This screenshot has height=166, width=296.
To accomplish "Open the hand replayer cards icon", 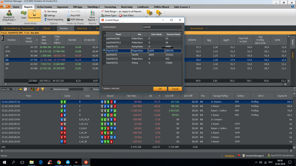I will 25,89.
